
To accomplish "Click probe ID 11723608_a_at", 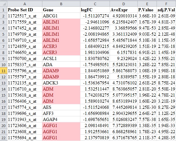I will pyautogui.click(x=25, y=132).
